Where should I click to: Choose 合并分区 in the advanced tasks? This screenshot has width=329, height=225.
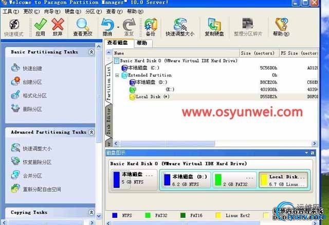click(x=26, y=175)
